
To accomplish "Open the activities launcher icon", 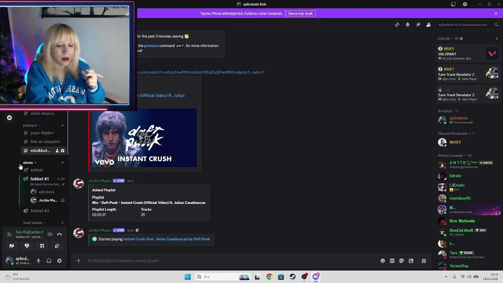I will [42, 246].
